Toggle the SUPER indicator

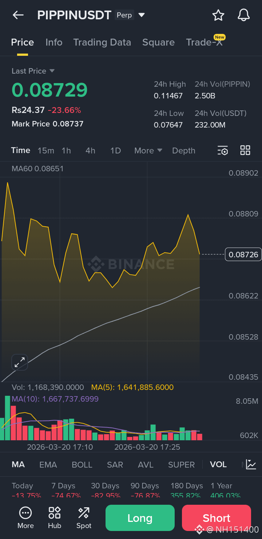[181, 465]
